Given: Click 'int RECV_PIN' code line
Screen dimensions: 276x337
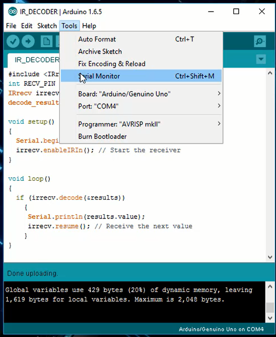Looking at the screenshot, I should point(32,84).
